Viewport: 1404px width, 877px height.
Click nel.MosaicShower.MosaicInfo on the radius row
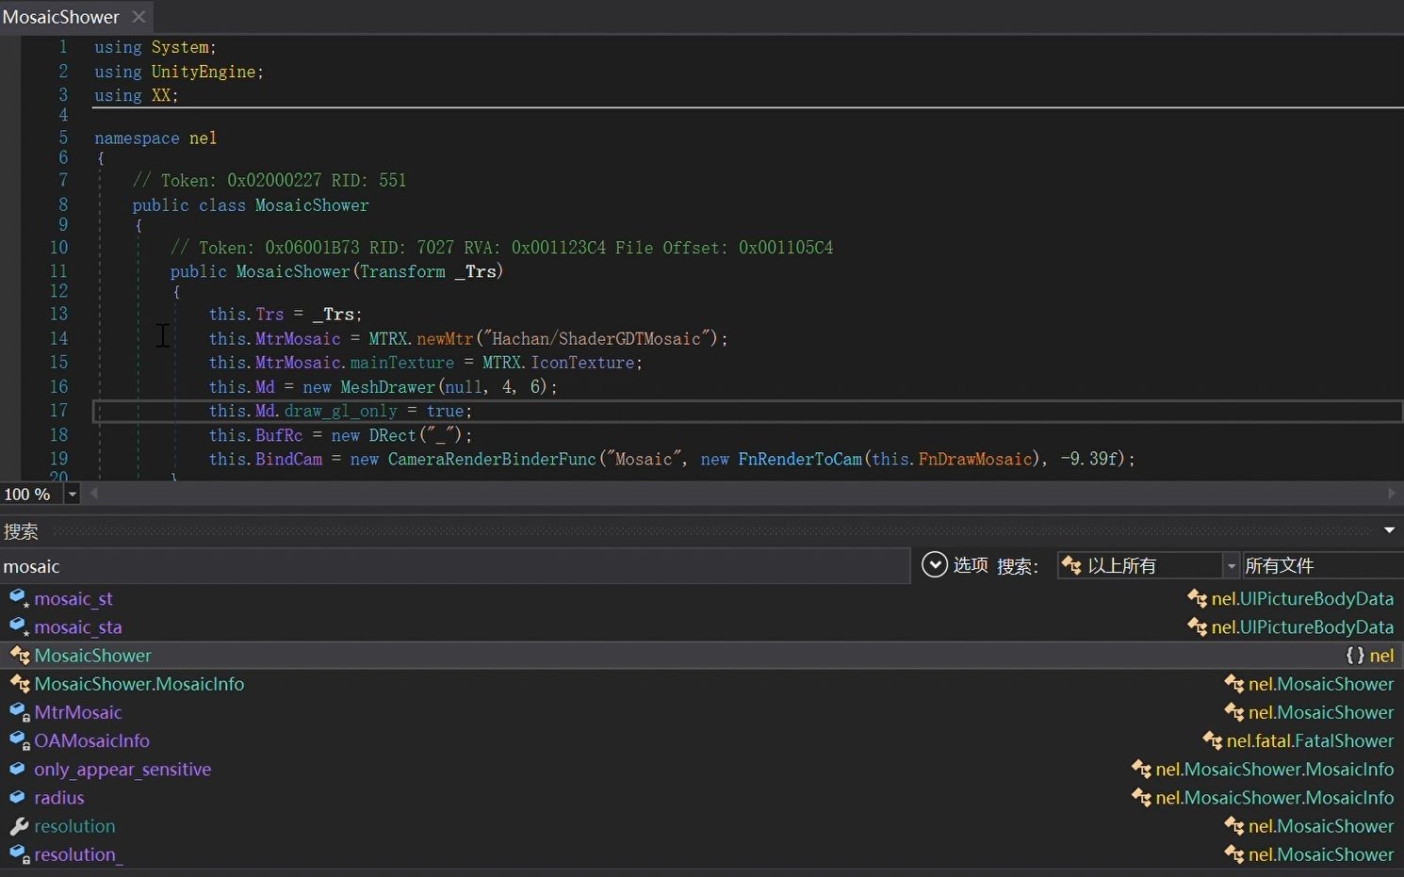pos(1275,798)
